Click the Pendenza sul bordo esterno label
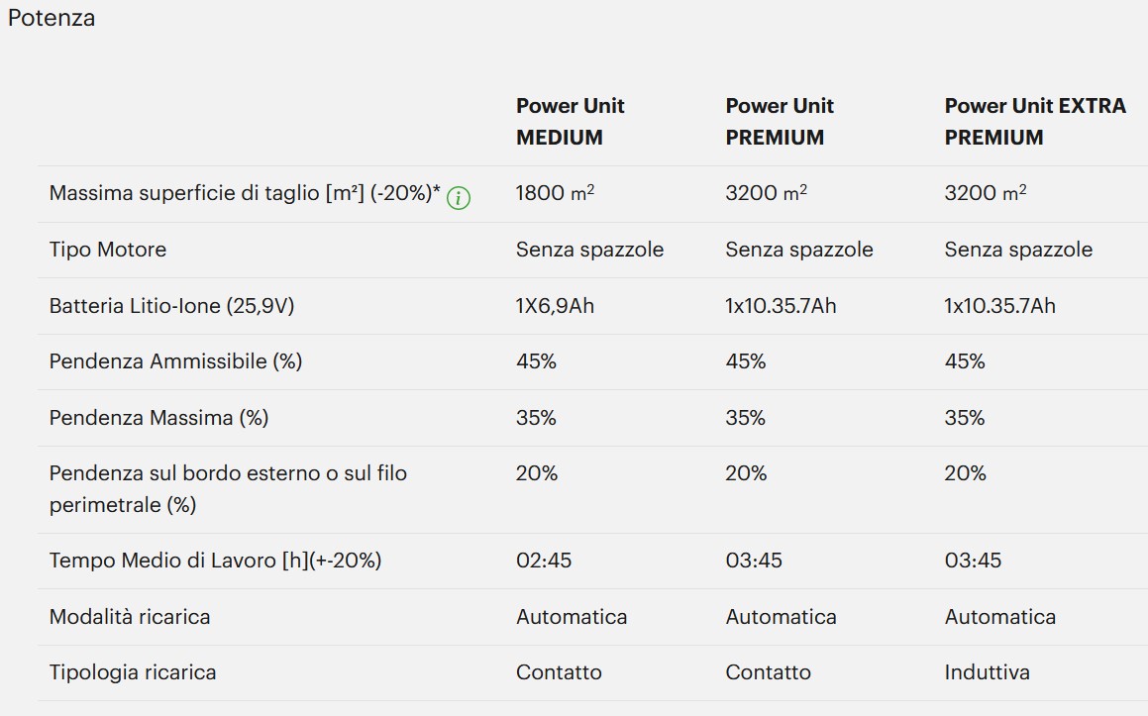This screenshot has height=716, width=1148. pos(228,489)
